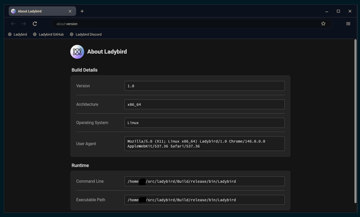Open a new tab with plus button
The image size is (360, 217).
point(82,11)
